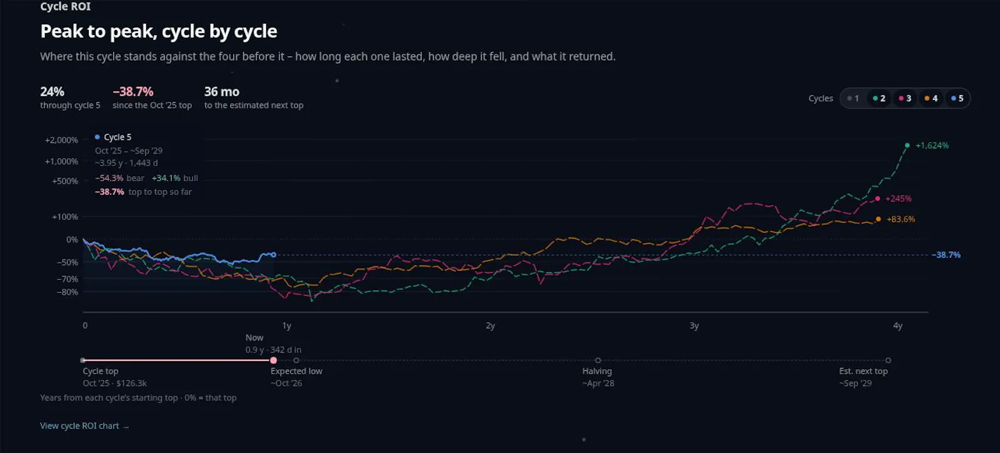Click the Peak to peak, cycle by cycle heading

point(159,31)
